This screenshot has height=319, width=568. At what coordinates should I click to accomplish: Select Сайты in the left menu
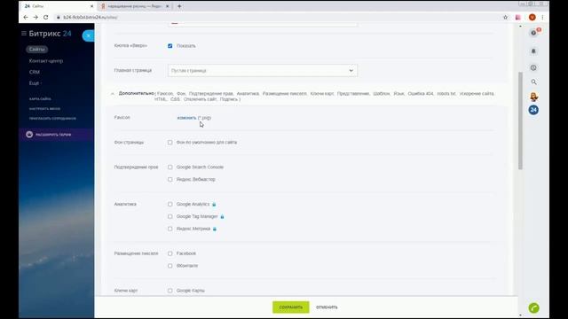point(36,50)
